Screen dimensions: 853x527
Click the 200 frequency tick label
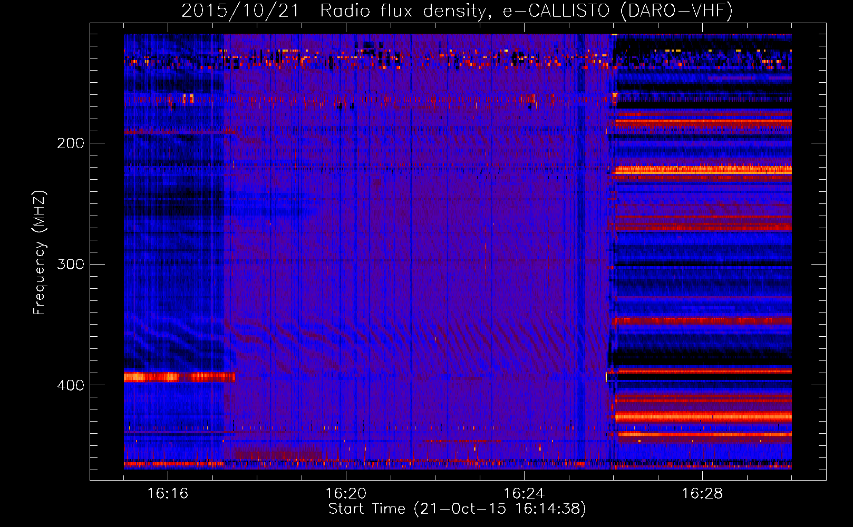click(70, 143)
